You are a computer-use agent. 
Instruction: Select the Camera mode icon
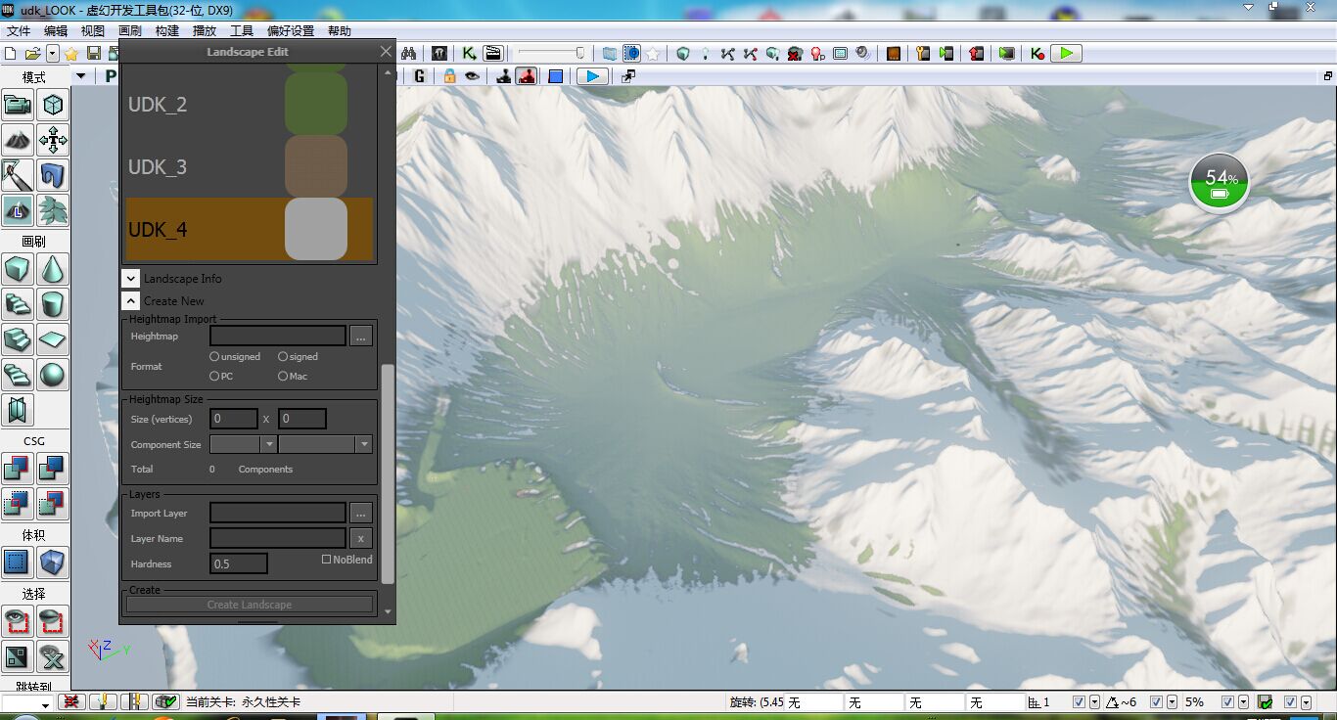click(x=18, y=104)
